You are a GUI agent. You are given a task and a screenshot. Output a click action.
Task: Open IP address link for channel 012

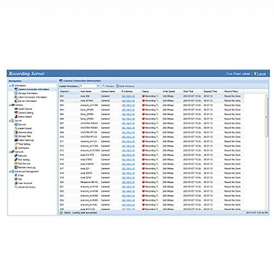point(128,146)
